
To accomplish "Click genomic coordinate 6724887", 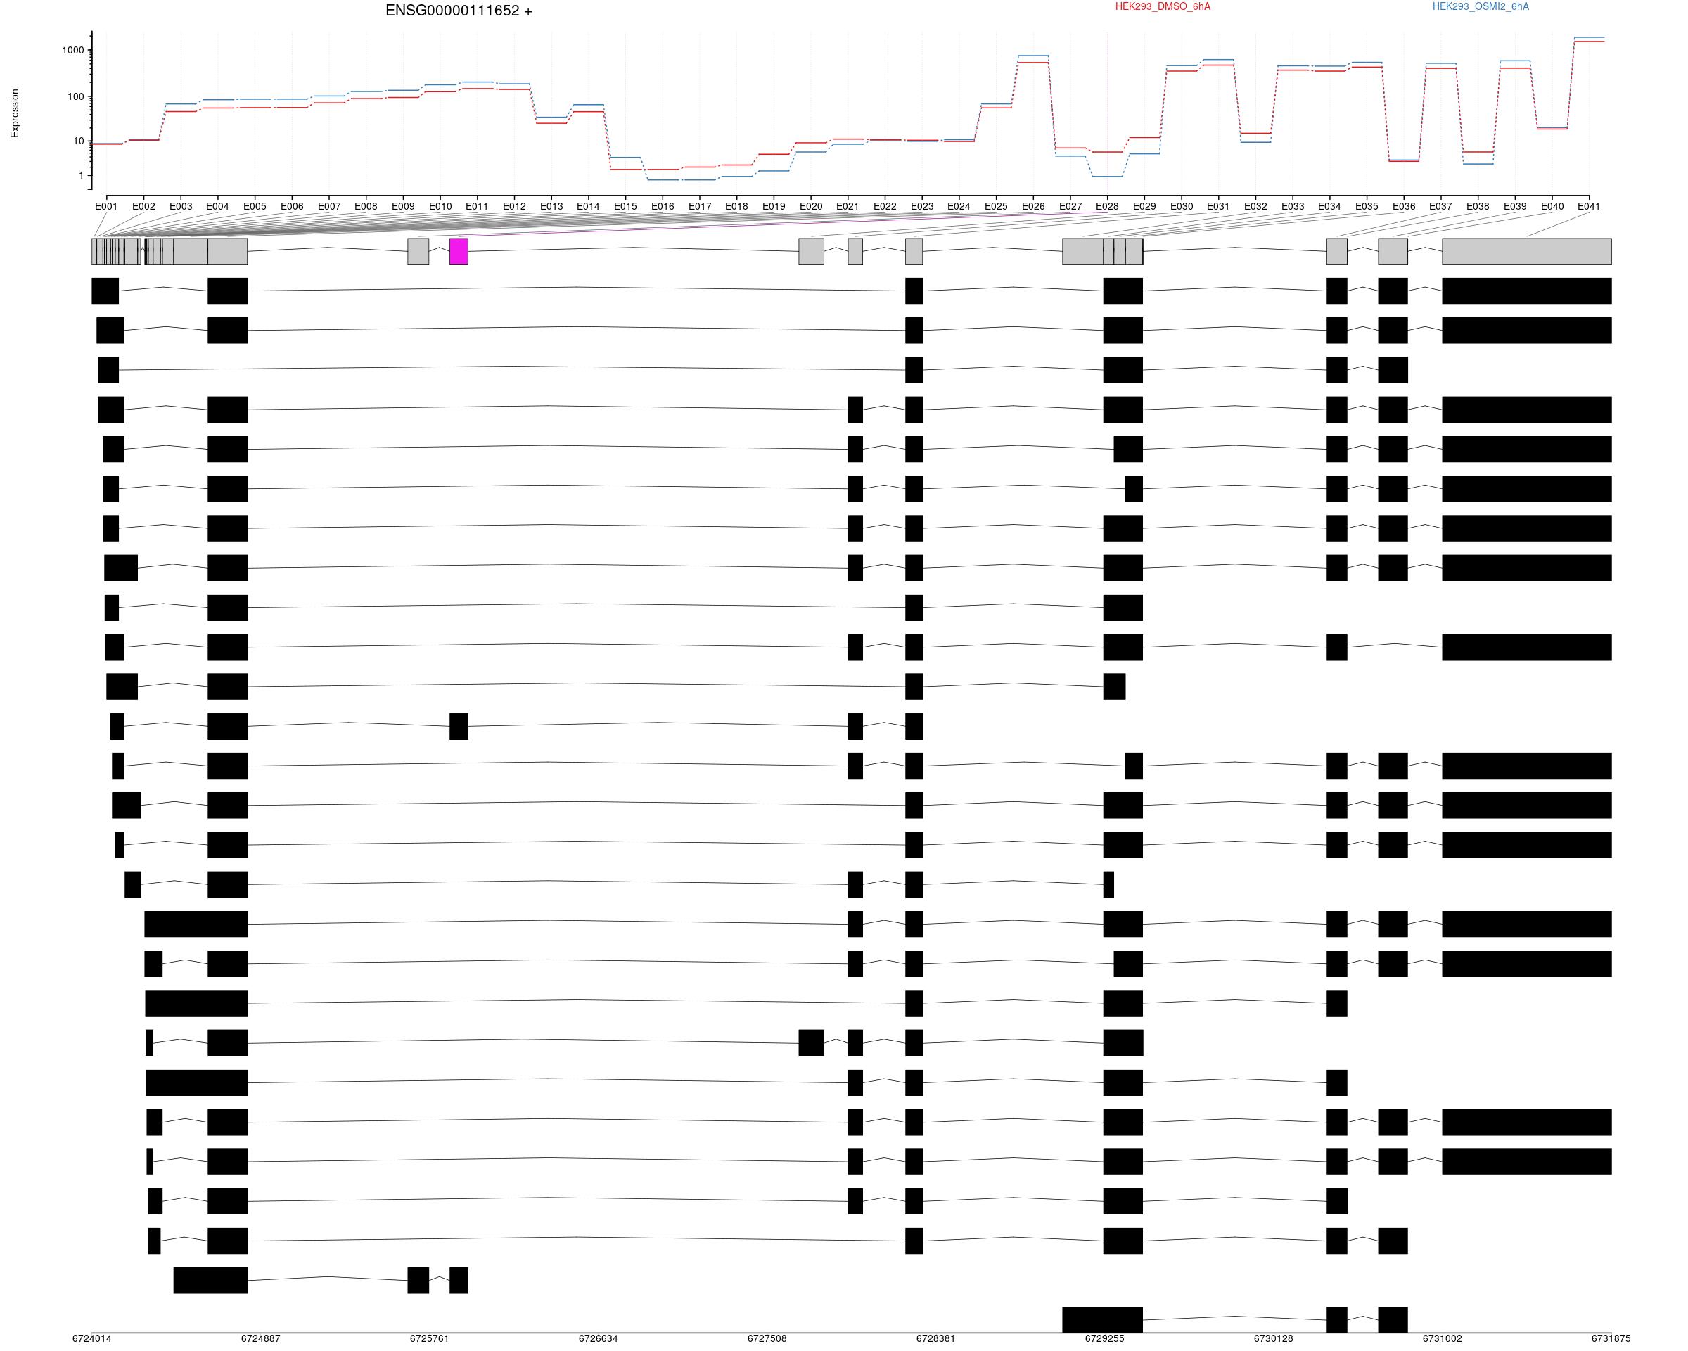I will pos(261,1338).
